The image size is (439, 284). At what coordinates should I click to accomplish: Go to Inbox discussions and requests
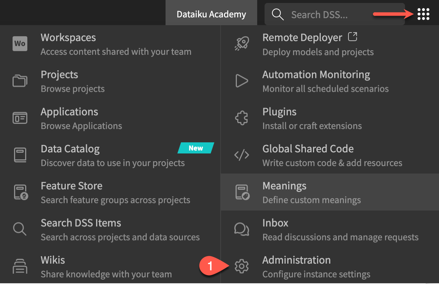(275, 223)
